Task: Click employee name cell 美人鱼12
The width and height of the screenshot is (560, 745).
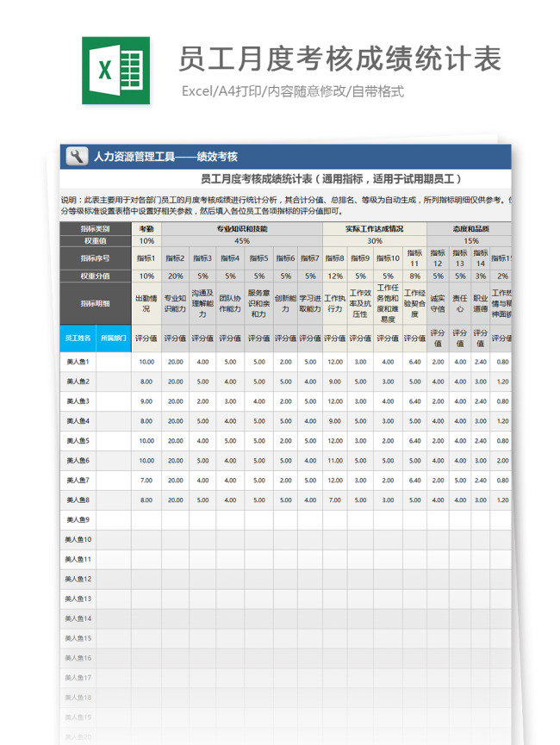Action: [78, 579]
